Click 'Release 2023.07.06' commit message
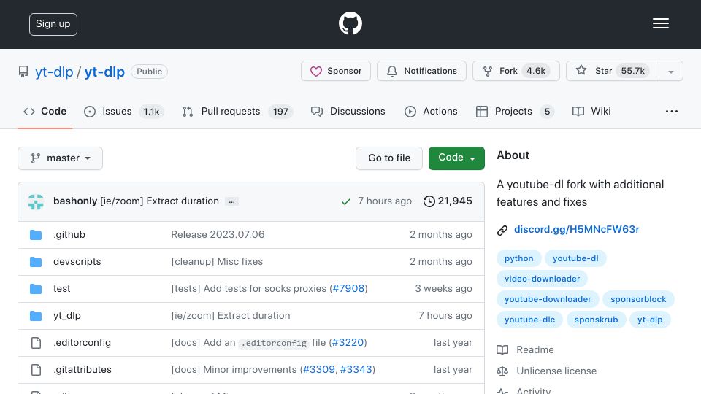The height and width of the screenshot is (394, 701). click(x=218, y=234)
